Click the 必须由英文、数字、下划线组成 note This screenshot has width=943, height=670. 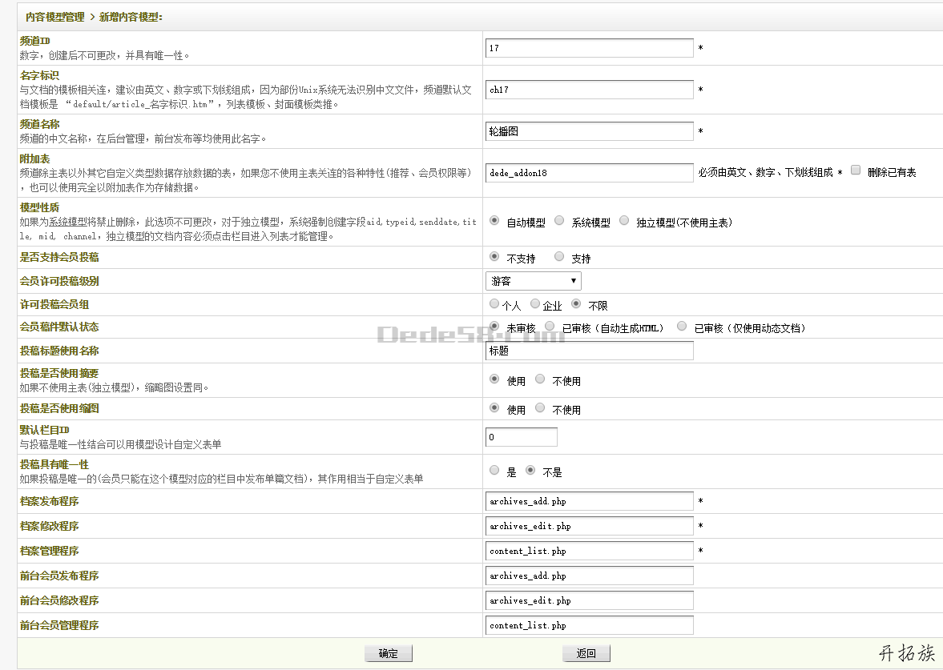[x=765, y=172]
